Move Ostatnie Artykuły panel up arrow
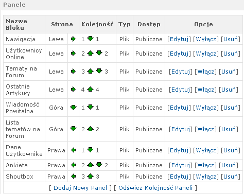The image size is (244, 194). pos(90,89)
